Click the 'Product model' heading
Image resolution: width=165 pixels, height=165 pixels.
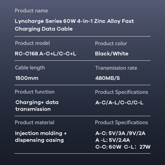pyautogui.click(x=32, y=43)
